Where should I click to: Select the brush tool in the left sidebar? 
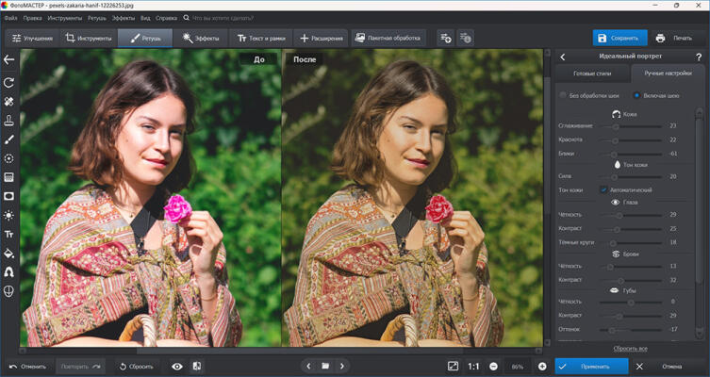click(9, 139)
